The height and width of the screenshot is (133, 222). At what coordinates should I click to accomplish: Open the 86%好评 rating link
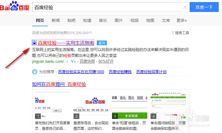(x=106, y=62)
